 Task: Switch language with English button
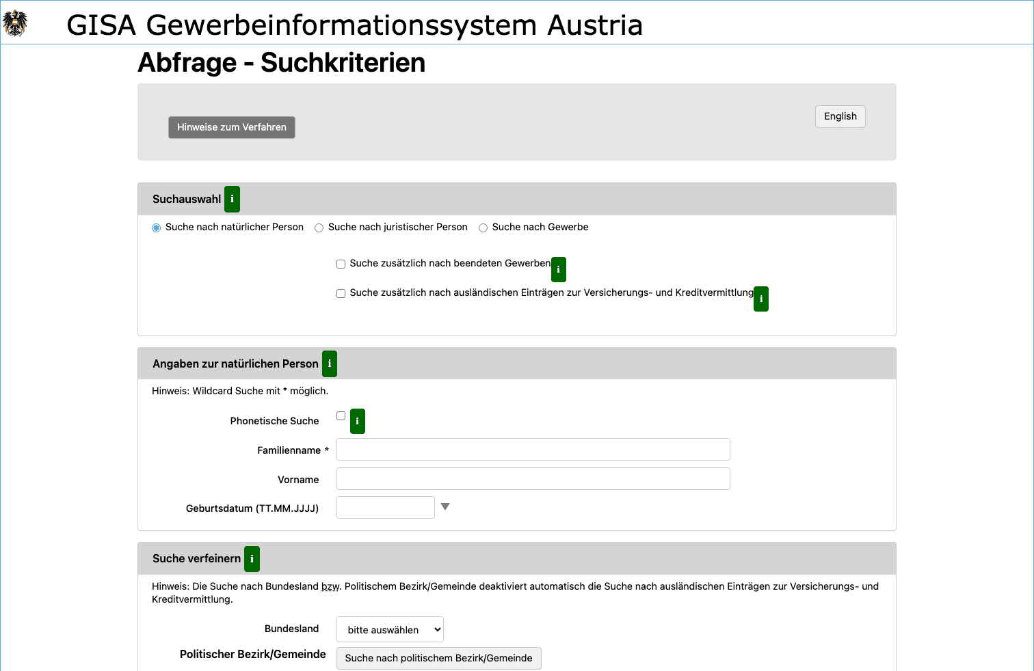(x=840, y=116)
